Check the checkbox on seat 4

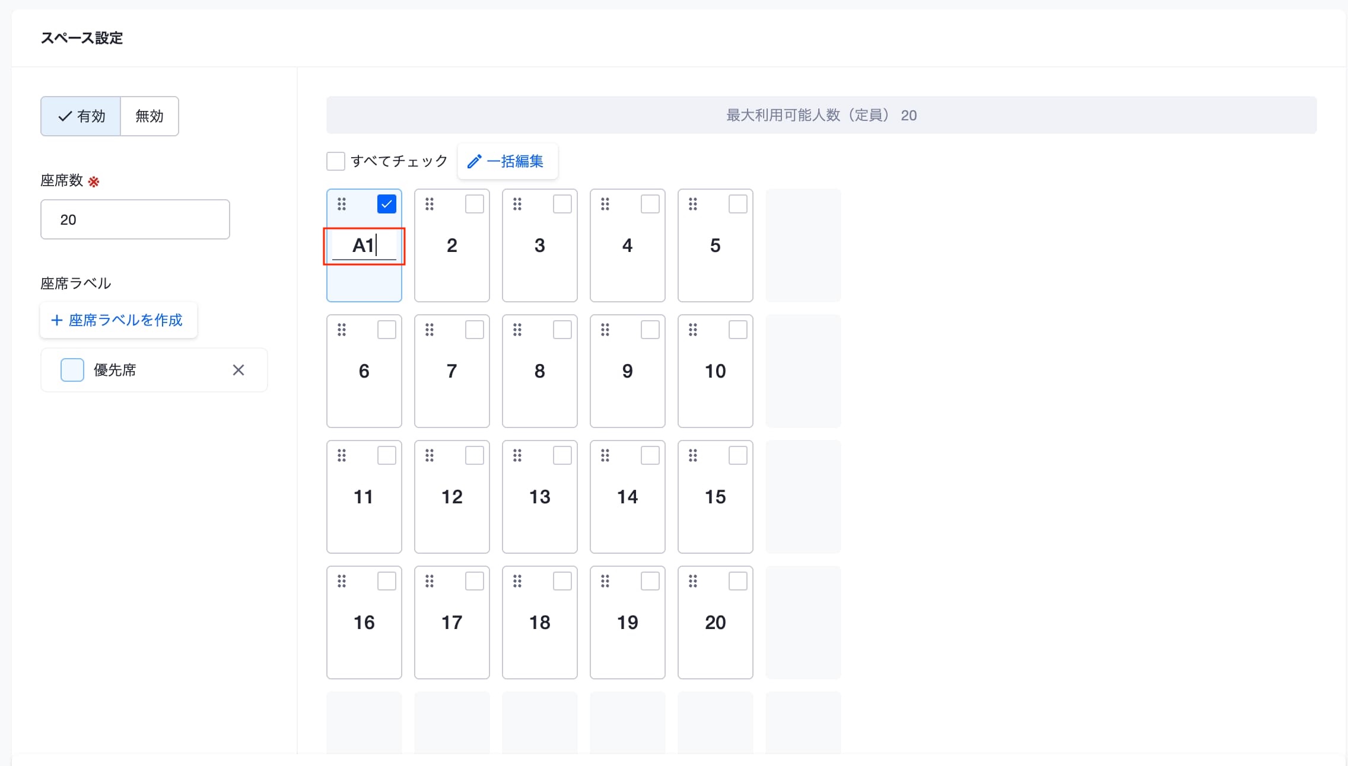click(x=650, y=204)
